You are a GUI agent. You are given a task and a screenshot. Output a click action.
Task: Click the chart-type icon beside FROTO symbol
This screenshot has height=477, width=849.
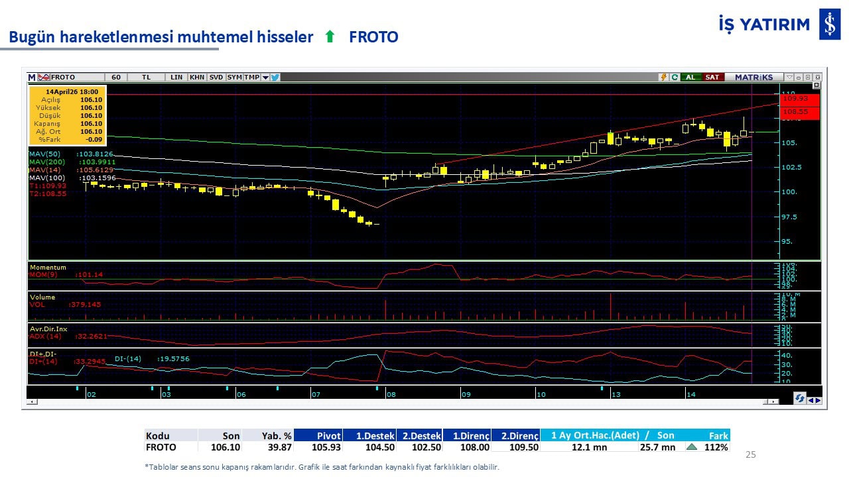44,78
